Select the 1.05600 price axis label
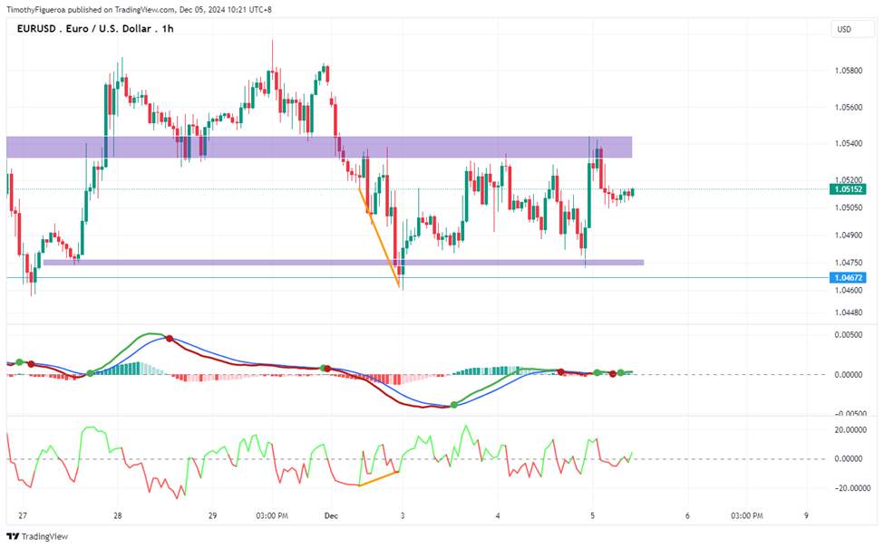 click(x=849, y=107)
